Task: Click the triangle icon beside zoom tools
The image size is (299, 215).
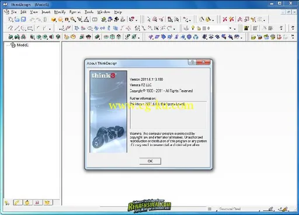Action: point(86,19)
